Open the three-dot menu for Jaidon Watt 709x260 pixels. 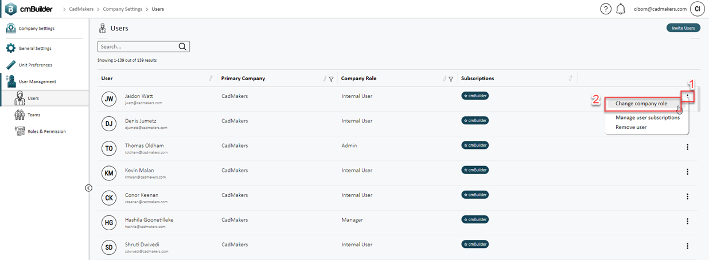[687, 97]
